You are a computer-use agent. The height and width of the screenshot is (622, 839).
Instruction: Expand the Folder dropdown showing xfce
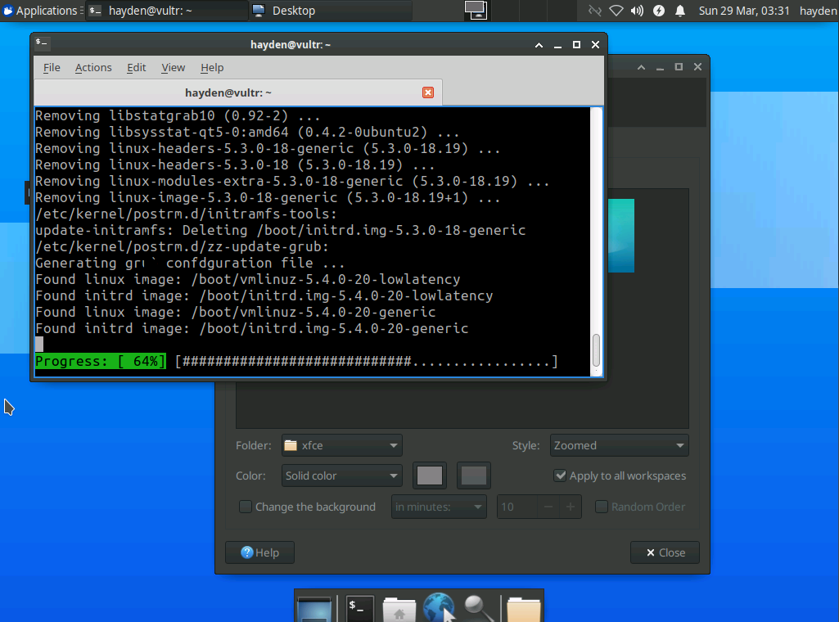click(341, 445)
